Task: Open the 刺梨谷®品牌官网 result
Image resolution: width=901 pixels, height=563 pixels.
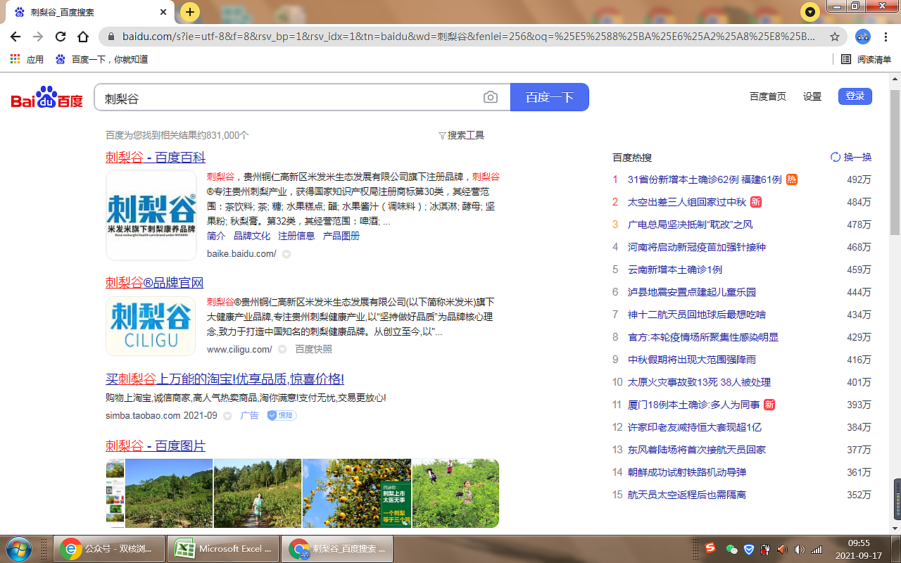Action: pyautogui.click(x=155, y=283)
